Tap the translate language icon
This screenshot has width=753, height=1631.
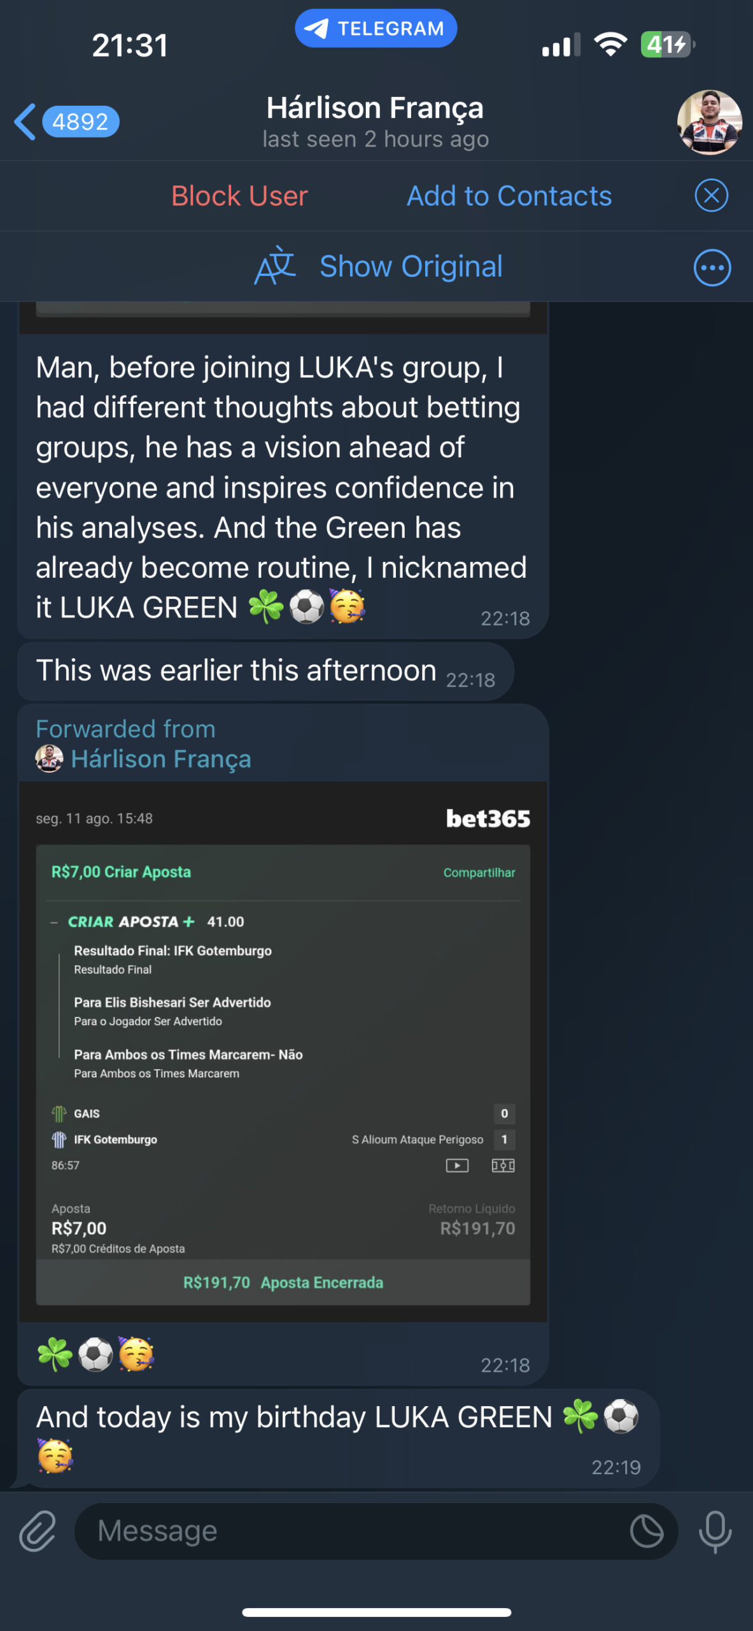[x=276, y=266]
